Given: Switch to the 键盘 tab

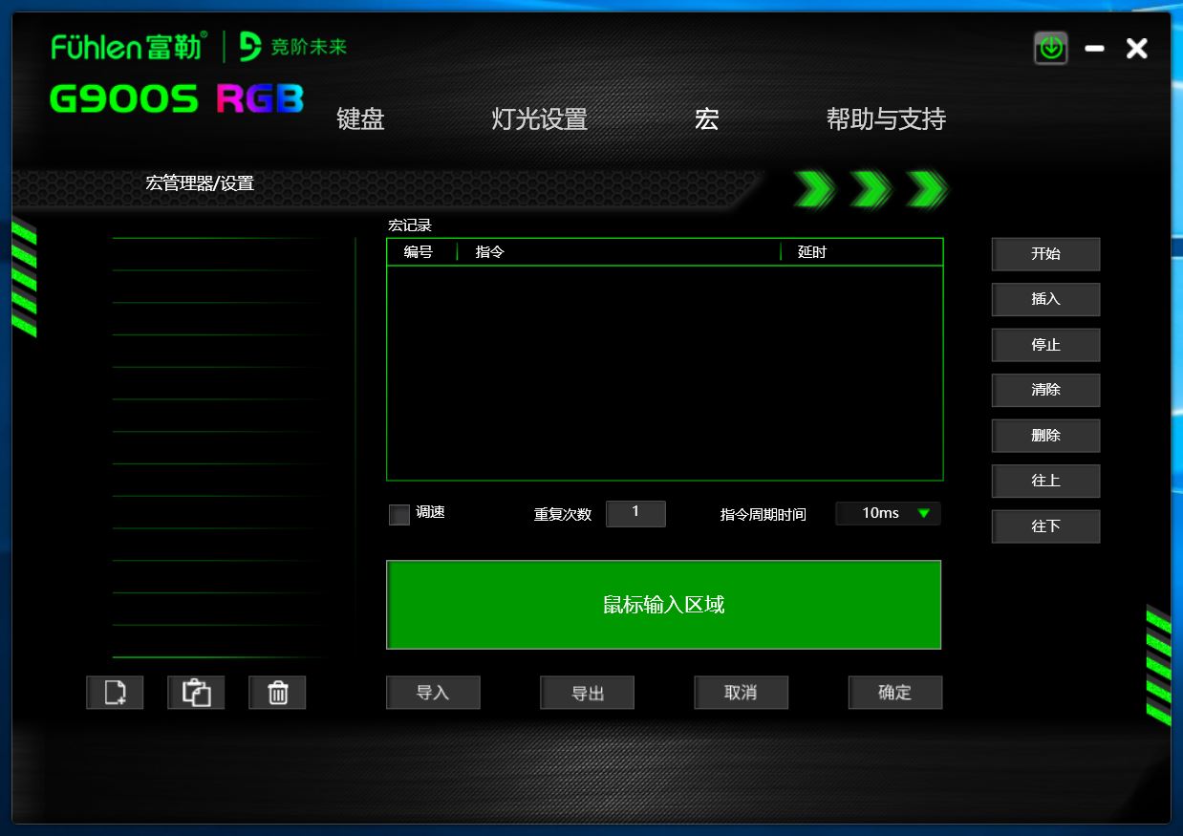Looking at the screenshot, I should pyautogui.click(x=358, y=118).
